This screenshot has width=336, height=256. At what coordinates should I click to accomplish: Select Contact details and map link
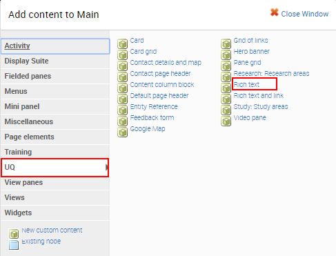pos(166,63)
